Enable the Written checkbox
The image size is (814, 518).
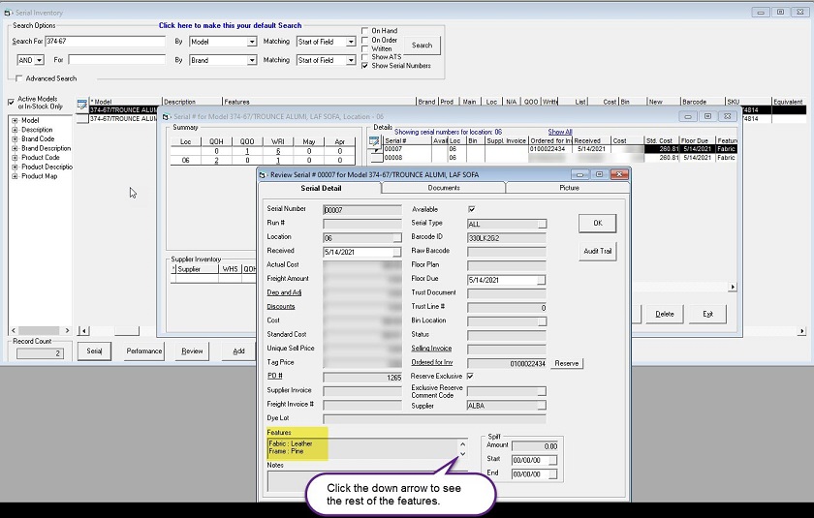click(365, 48)
